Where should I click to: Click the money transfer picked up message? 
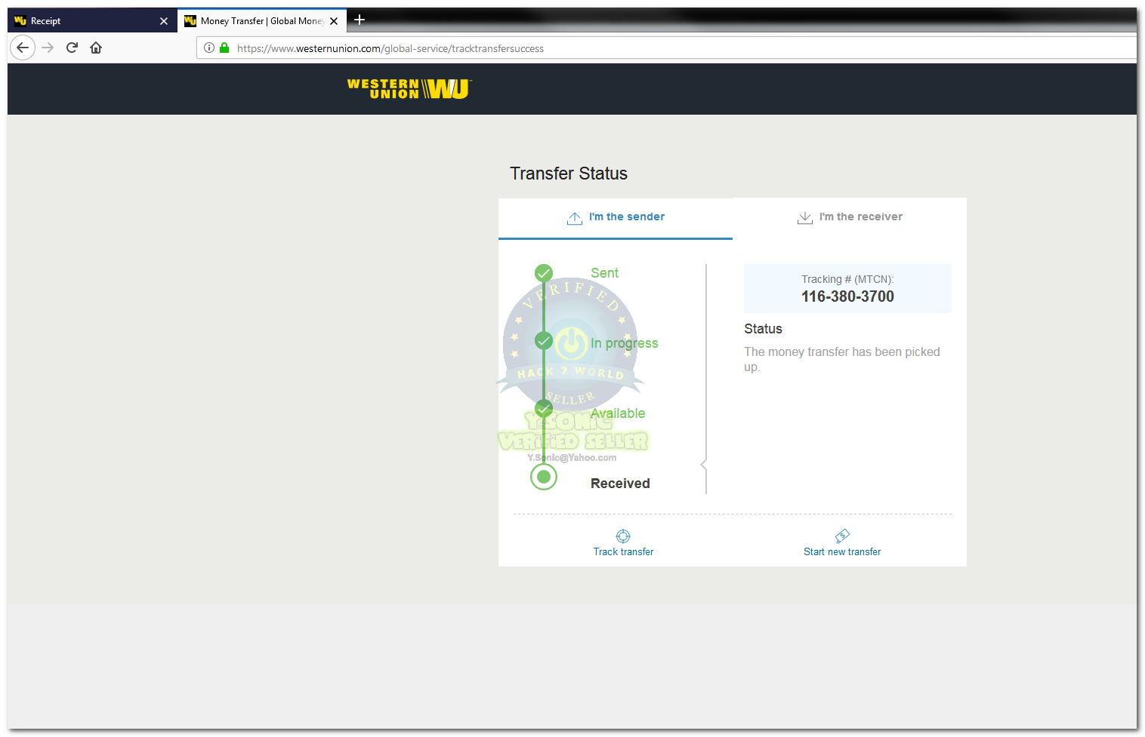[842, 359]
